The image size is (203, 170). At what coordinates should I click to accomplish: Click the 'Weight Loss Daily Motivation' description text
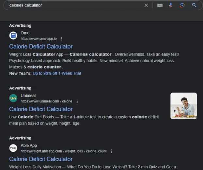pyautogui.click(x=35, y=167)
